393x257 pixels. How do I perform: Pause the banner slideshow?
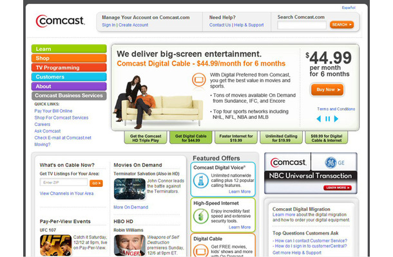327,119
